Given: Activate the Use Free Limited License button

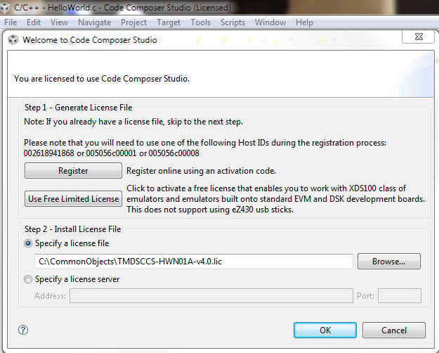Looking at the screenshot, I should 73,199.
